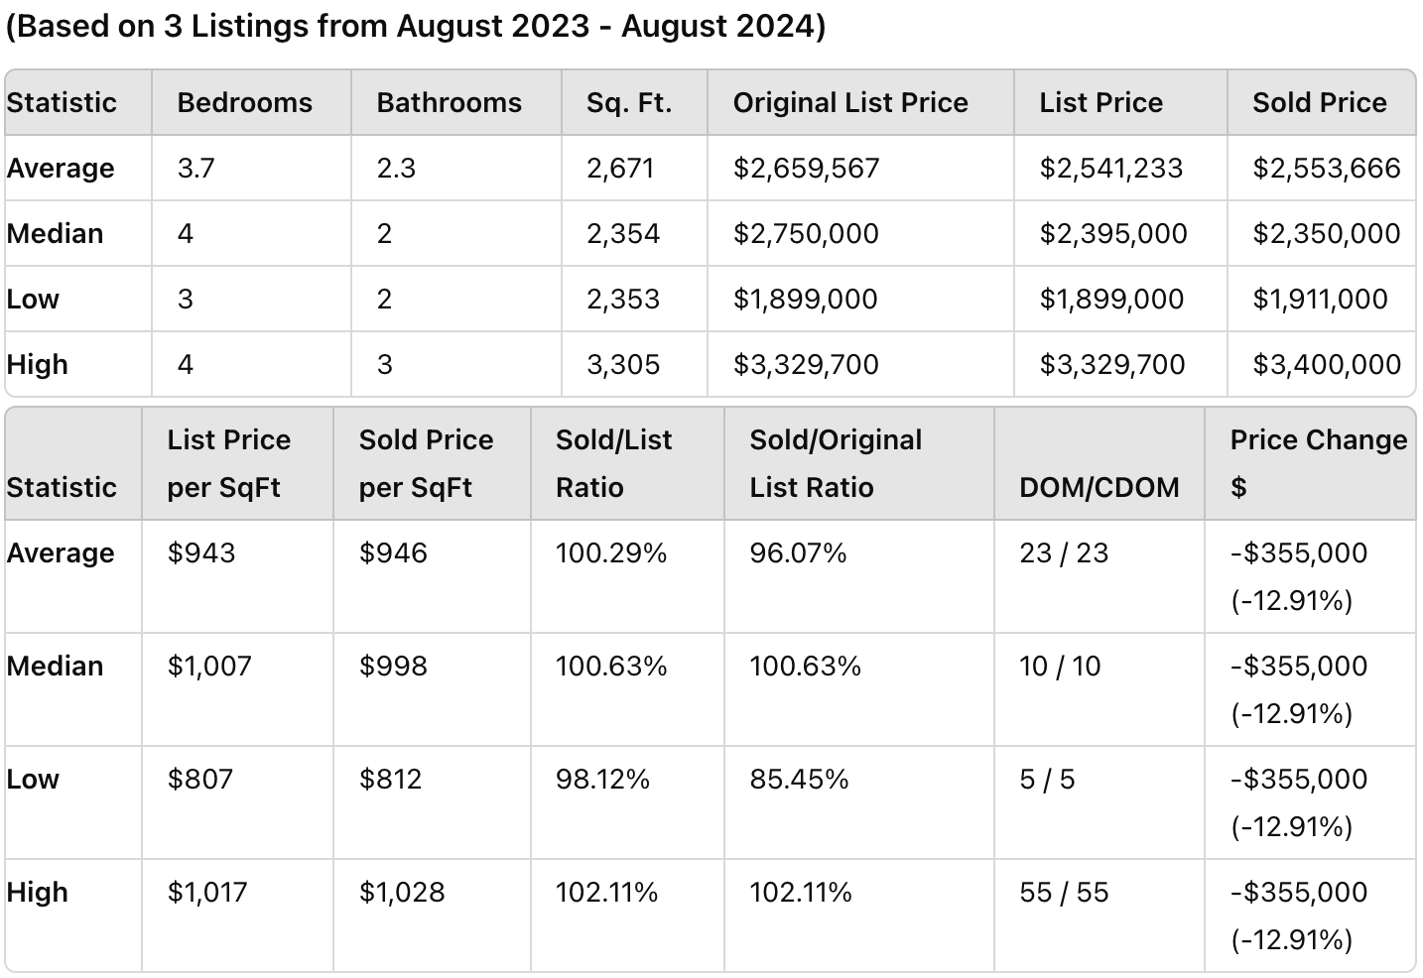
Task: Click the median original list price $2,750,000
Action: pos(806,233)
